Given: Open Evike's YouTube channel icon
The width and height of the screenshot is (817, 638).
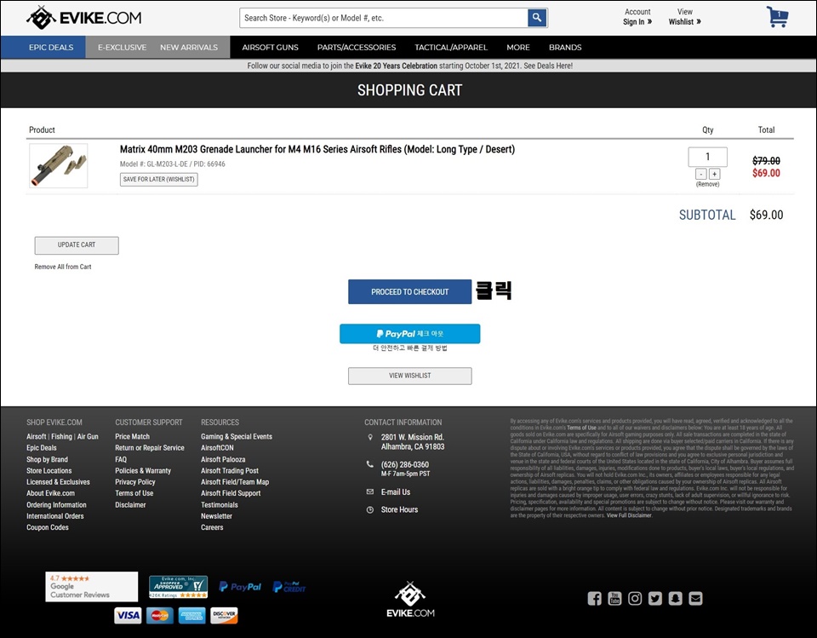Looking at the screenshot, I should (x=614, y=598).
